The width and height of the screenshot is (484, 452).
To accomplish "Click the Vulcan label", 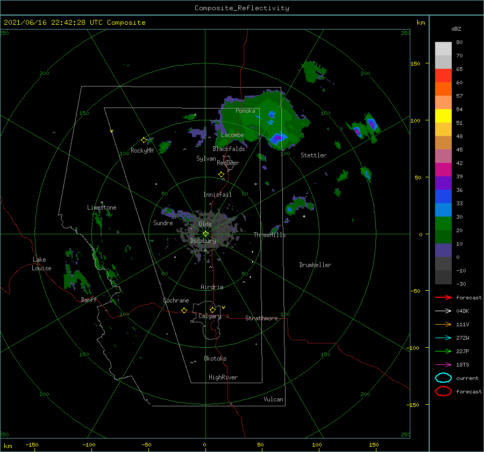I will pos(274,399).
